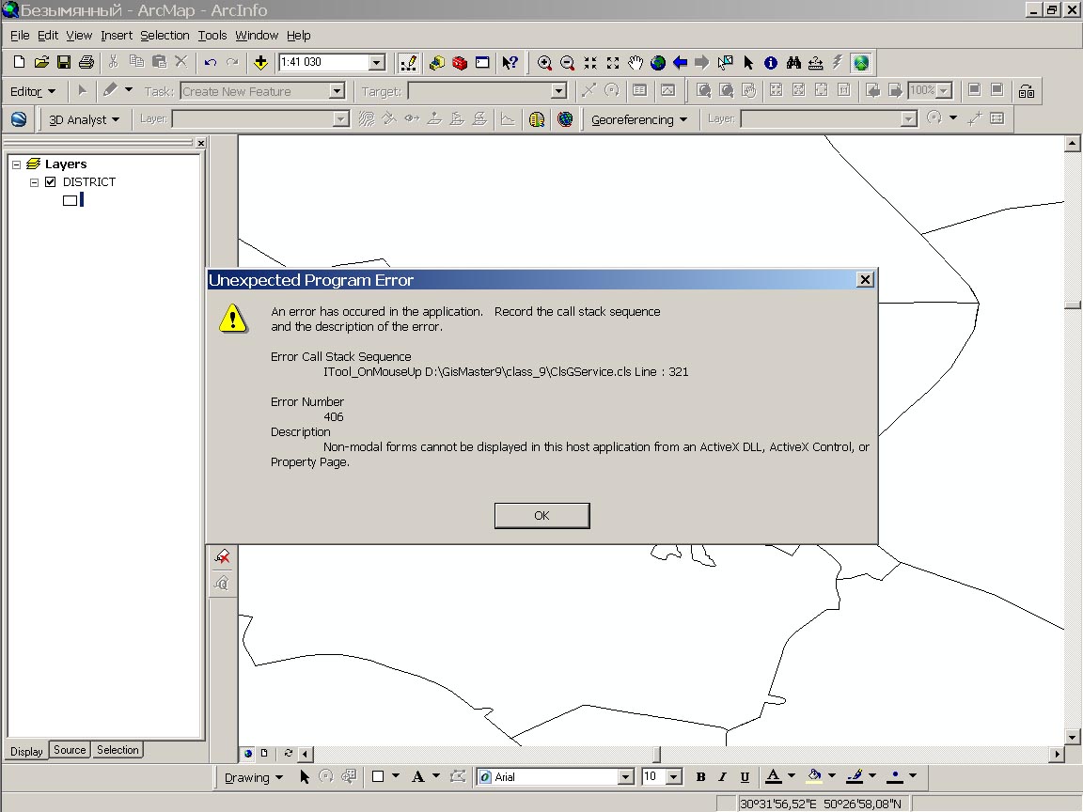The image size is (1083, 812).
Task: Collapse the DISTRICT layer legend
Action: point(34,182)
